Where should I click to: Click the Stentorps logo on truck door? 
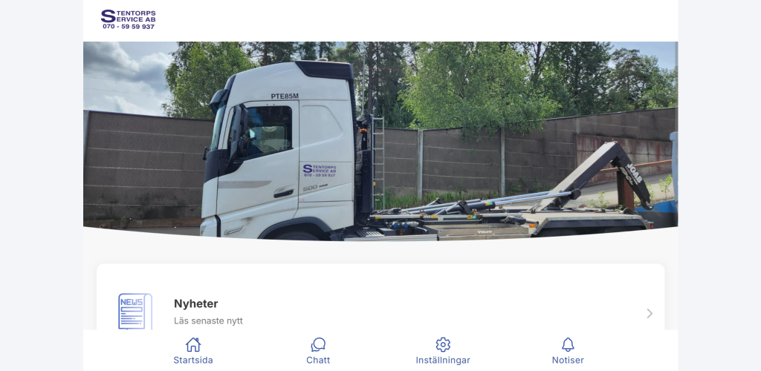point(320,171)
